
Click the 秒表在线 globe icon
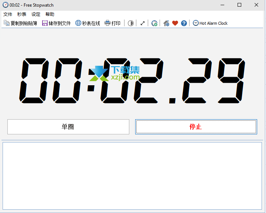point(78,23)
